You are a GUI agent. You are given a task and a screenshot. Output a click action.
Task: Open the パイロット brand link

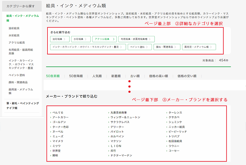(117, 132)
